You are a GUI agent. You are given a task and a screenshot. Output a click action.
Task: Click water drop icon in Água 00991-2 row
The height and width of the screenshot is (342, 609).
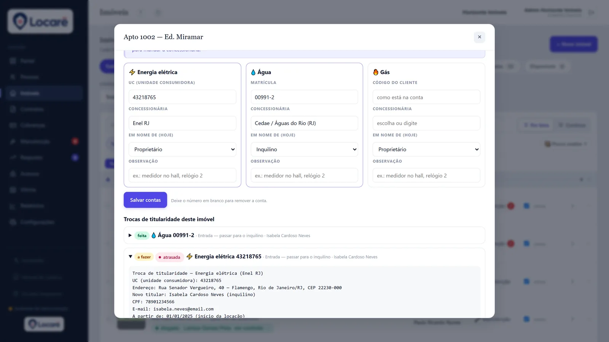154,236
